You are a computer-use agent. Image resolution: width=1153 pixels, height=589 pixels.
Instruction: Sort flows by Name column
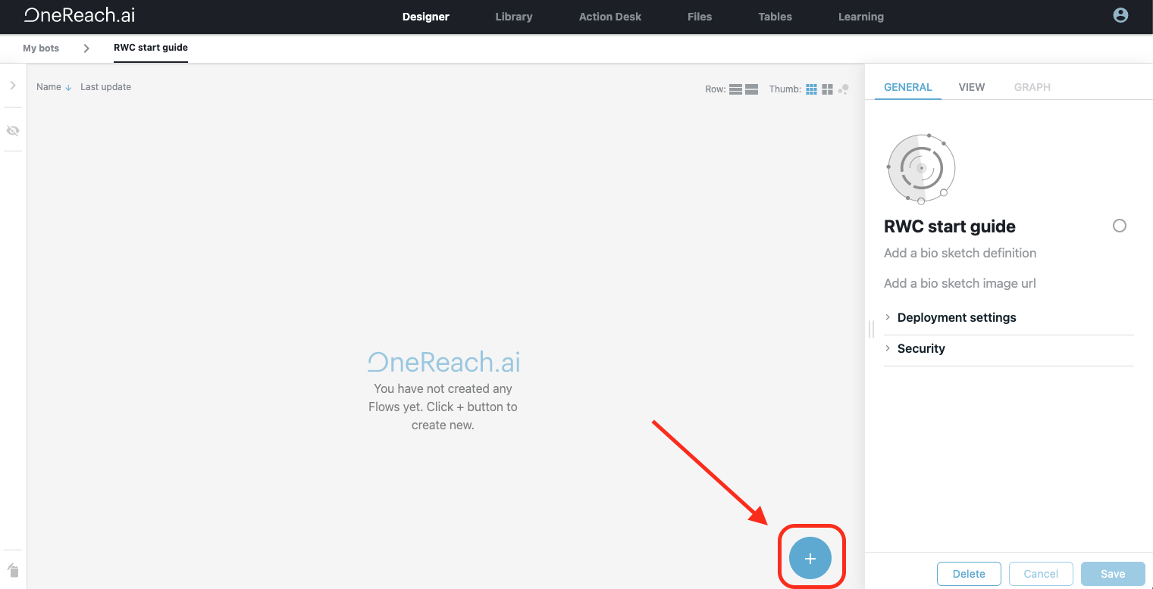pos(54,87)
